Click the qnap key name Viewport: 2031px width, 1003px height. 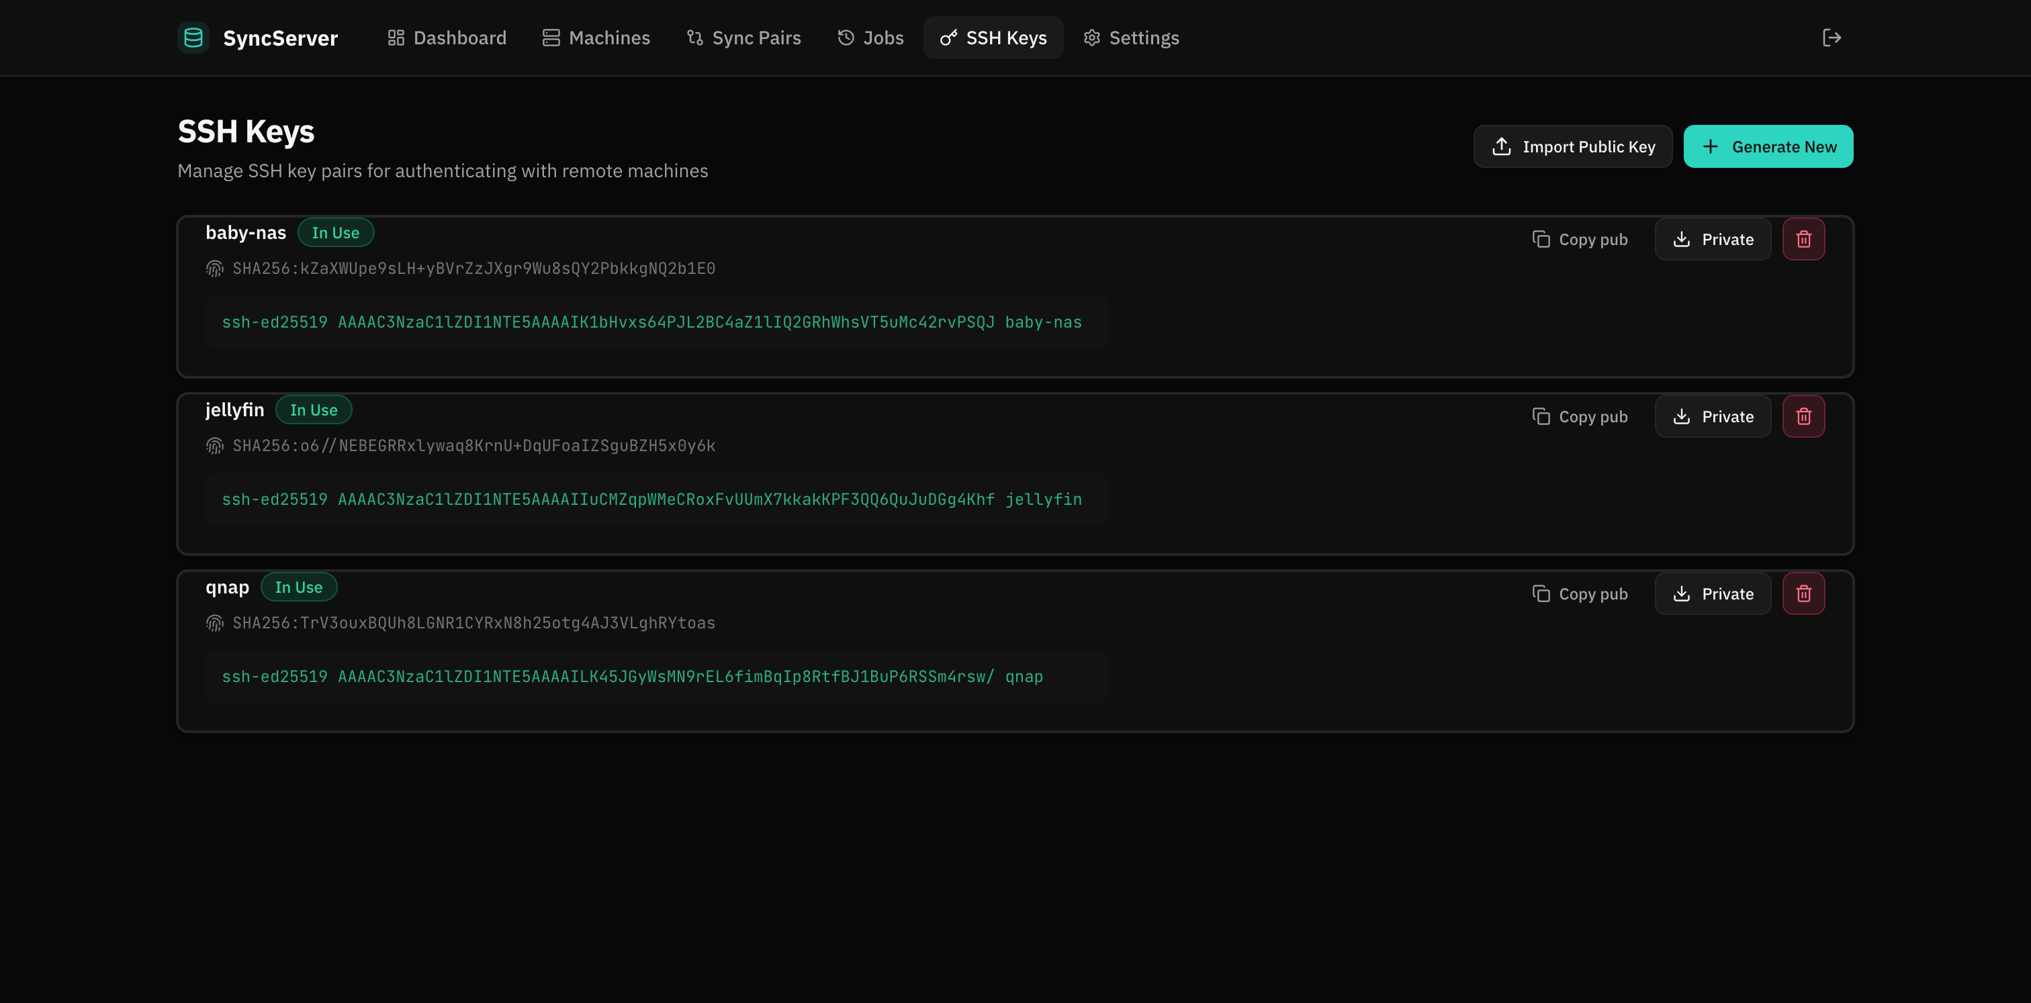(227, 588)
